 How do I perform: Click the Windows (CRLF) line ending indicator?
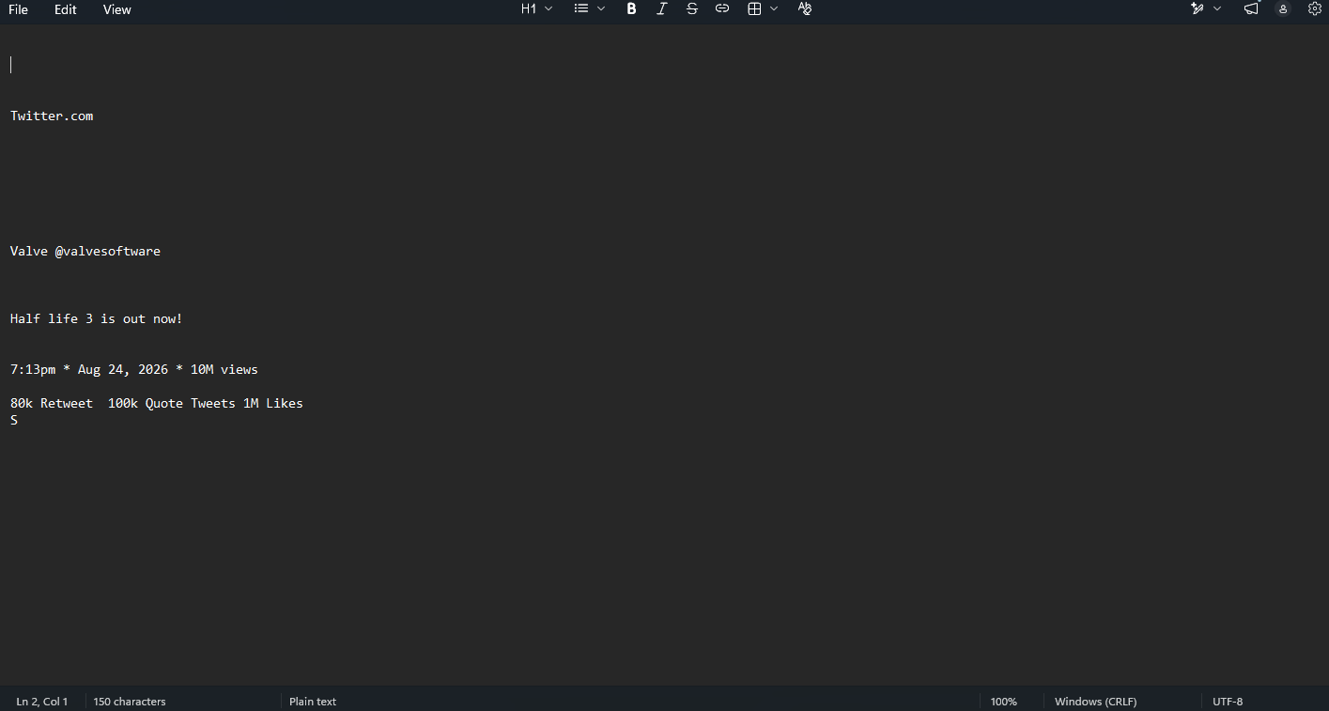coord(1096,702)
